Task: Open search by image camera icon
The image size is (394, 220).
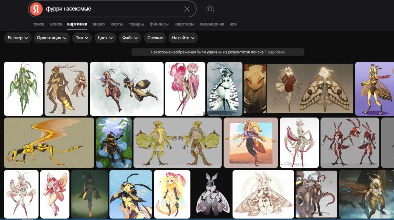Action: [x=210, y=9]
